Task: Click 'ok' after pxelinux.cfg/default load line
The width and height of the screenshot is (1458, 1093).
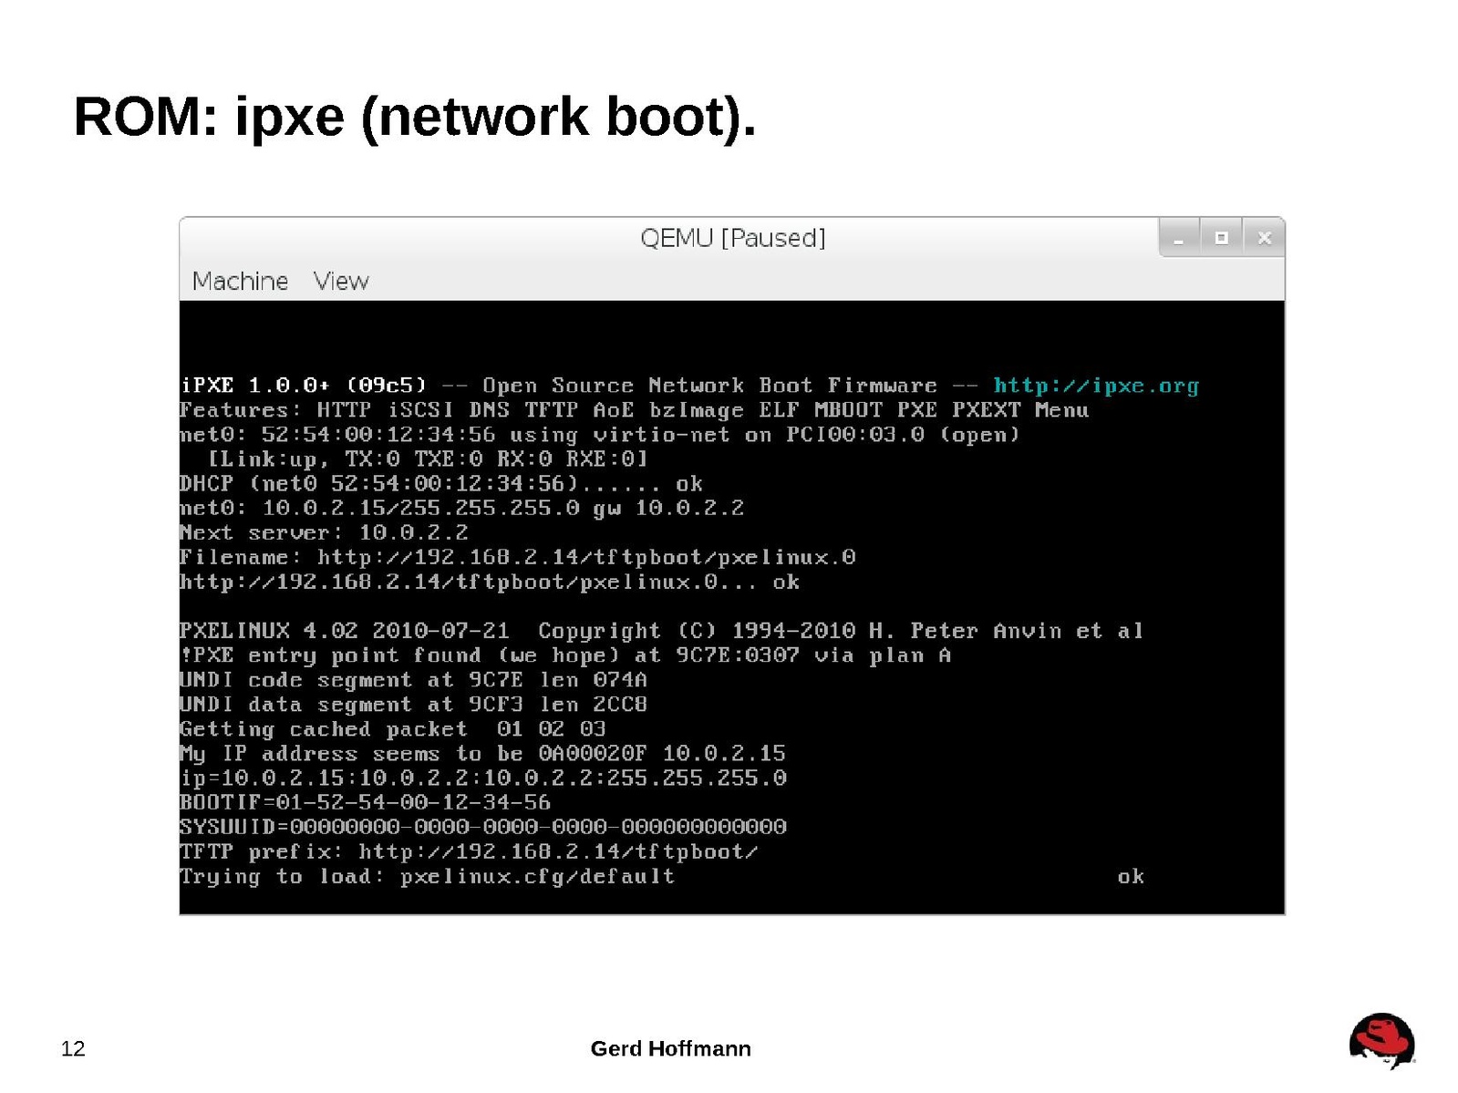Action: (1131, 876)
